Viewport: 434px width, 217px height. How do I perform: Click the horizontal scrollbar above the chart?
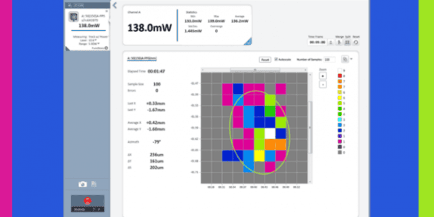(255, 70)
